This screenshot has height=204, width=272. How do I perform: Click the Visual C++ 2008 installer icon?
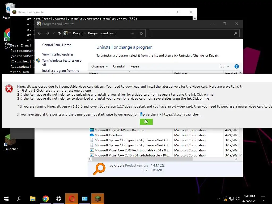(92, 150)
